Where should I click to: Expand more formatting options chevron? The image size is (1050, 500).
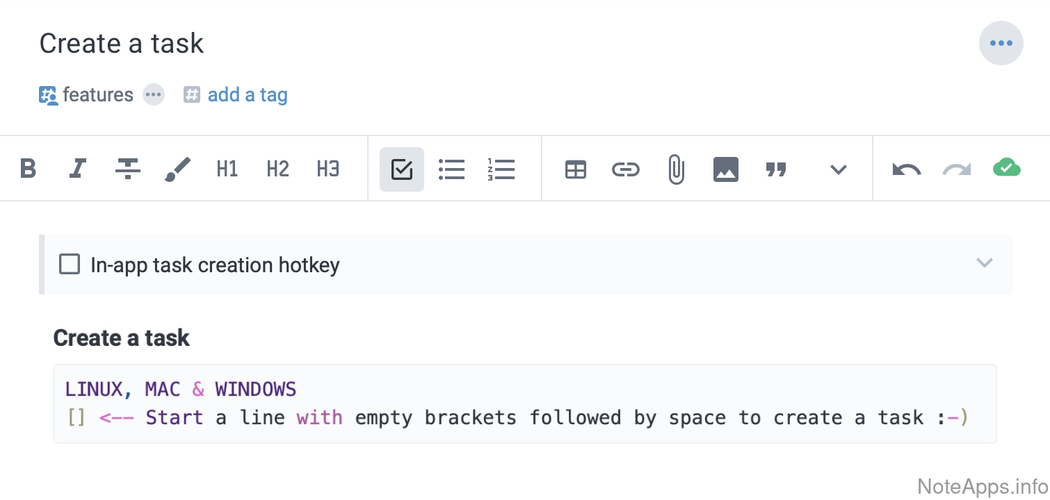click(x=839, y=169)
